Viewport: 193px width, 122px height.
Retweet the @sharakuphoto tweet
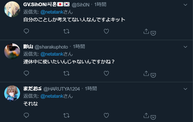pos(66,73)
